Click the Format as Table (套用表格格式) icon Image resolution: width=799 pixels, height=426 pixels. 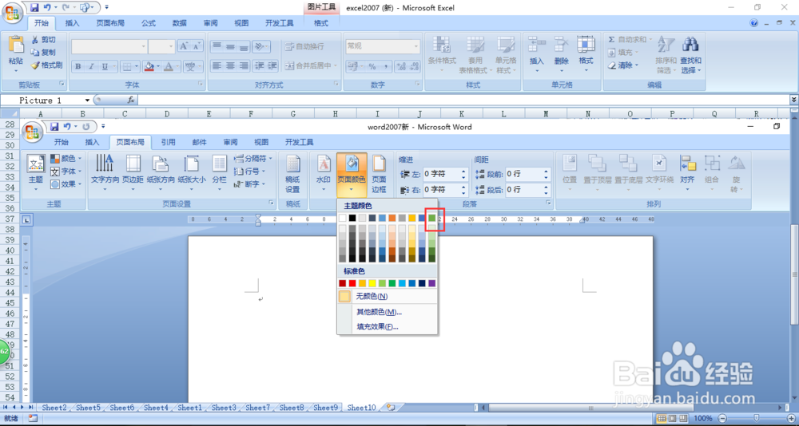[475, 45]
